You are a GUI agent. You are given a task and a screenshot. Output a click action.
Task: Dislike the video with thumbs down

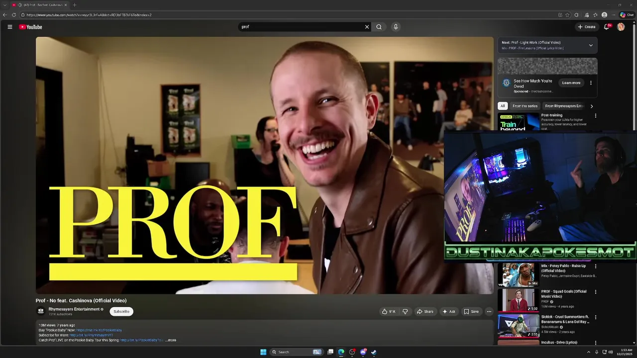pos(405,312)
